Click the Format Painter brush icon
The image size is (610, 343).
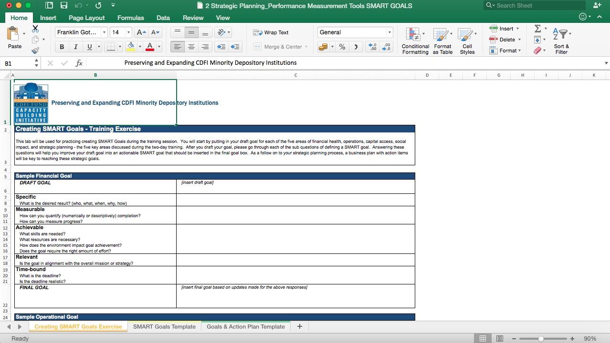click(35, 50)
